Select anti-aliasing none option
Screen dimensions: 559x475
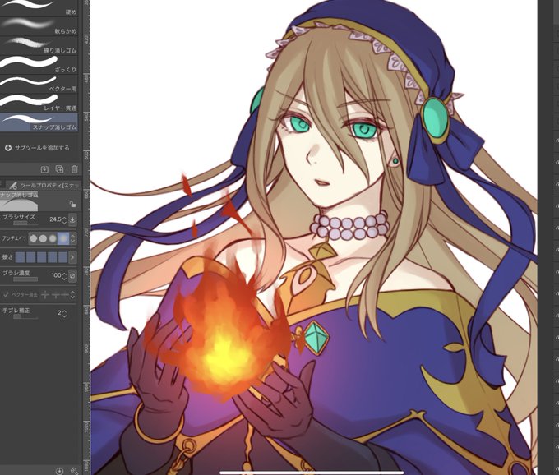[x=34, y=238]
